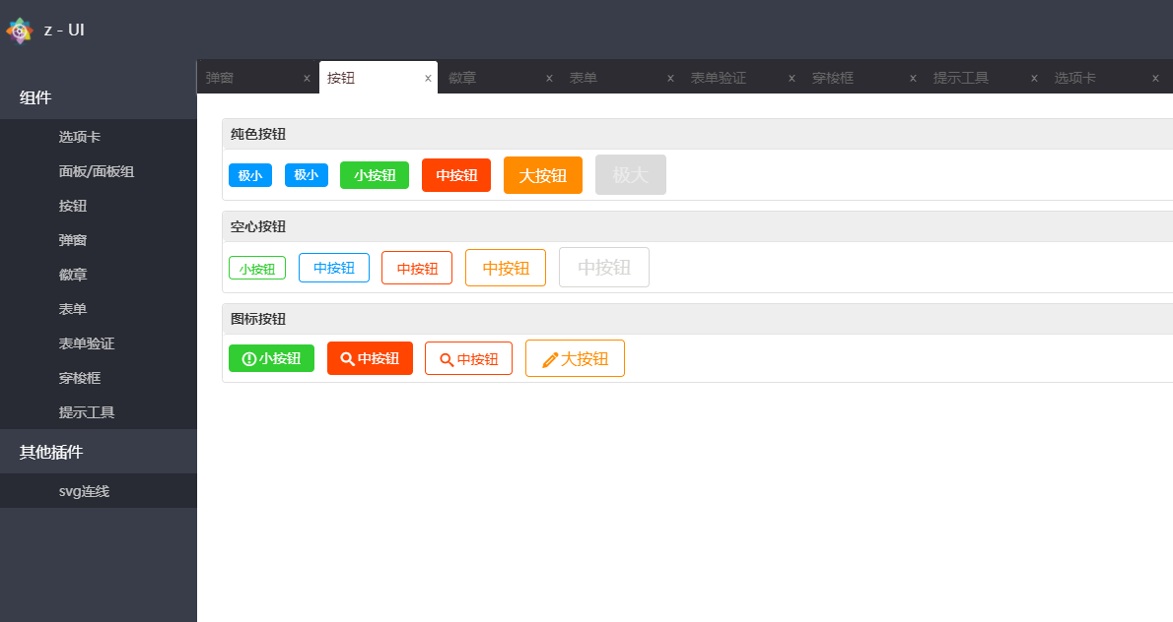Image resolution: width=1173 pixels, height=622 pixels.
Task: Close the 弹窗 tab
Action: 307,79
